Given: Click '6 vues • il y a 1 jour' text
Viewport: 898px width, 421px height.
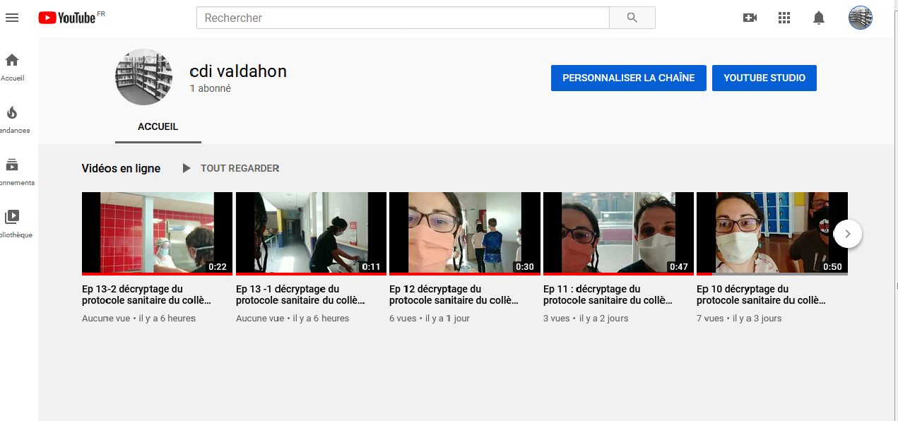Looking at the screenshot, I should tap(430, 319).
